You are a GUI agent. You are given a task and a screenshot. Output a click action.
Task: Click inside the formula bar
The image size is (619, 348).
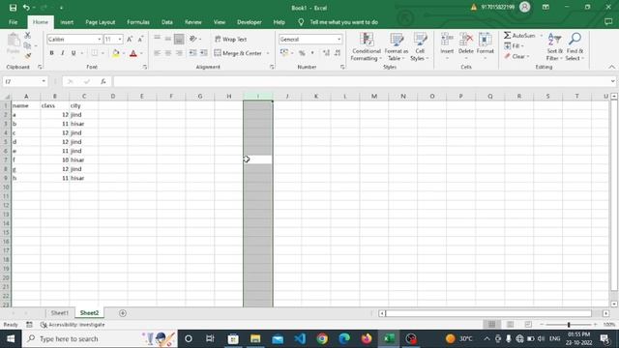point(361,81)
